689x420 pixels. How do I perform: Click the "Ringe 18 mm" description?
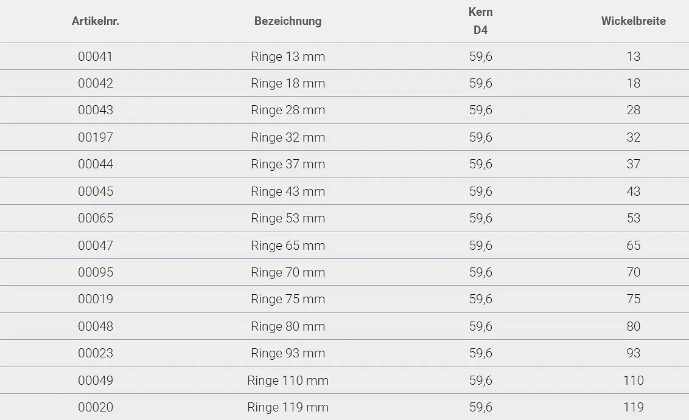click(288, 83)
